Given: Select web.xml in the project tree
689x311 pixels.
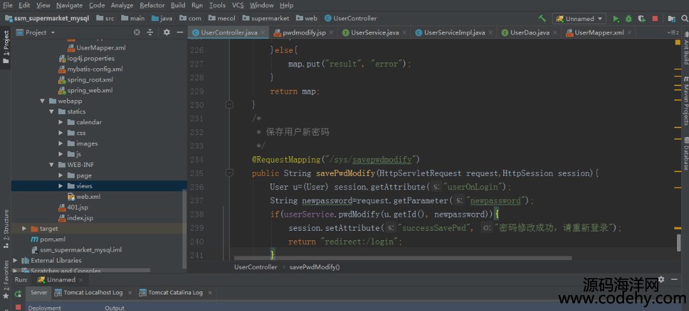Looking at the screenshot, I should 84,196.
